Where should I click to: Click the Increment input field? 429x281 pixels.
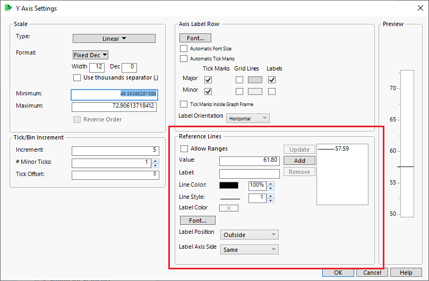(x=115, y=151)
